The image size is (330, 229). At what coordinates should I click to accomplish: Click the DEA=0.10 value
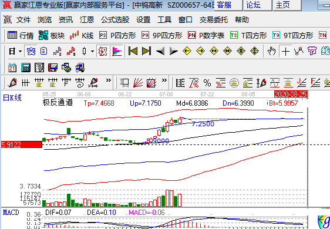(102, 213)
